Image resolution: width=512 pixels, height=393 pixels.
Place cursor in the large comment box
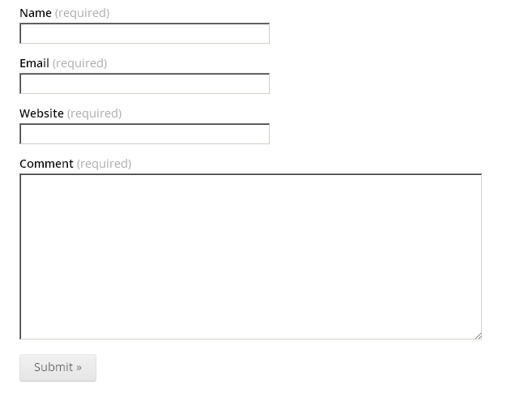251,257
